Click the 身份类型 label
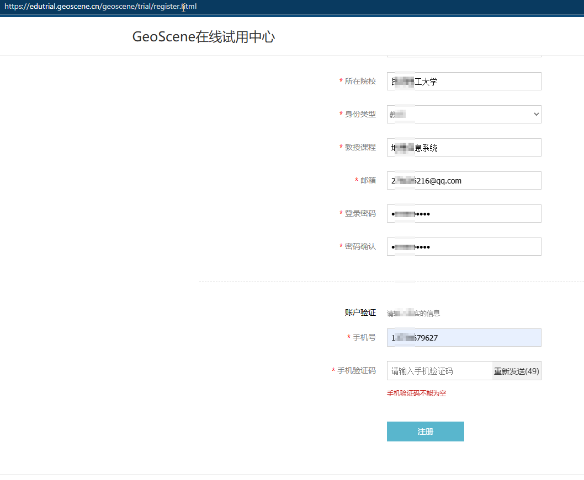This screenshot has width=584, height=480. coord(360,114)
